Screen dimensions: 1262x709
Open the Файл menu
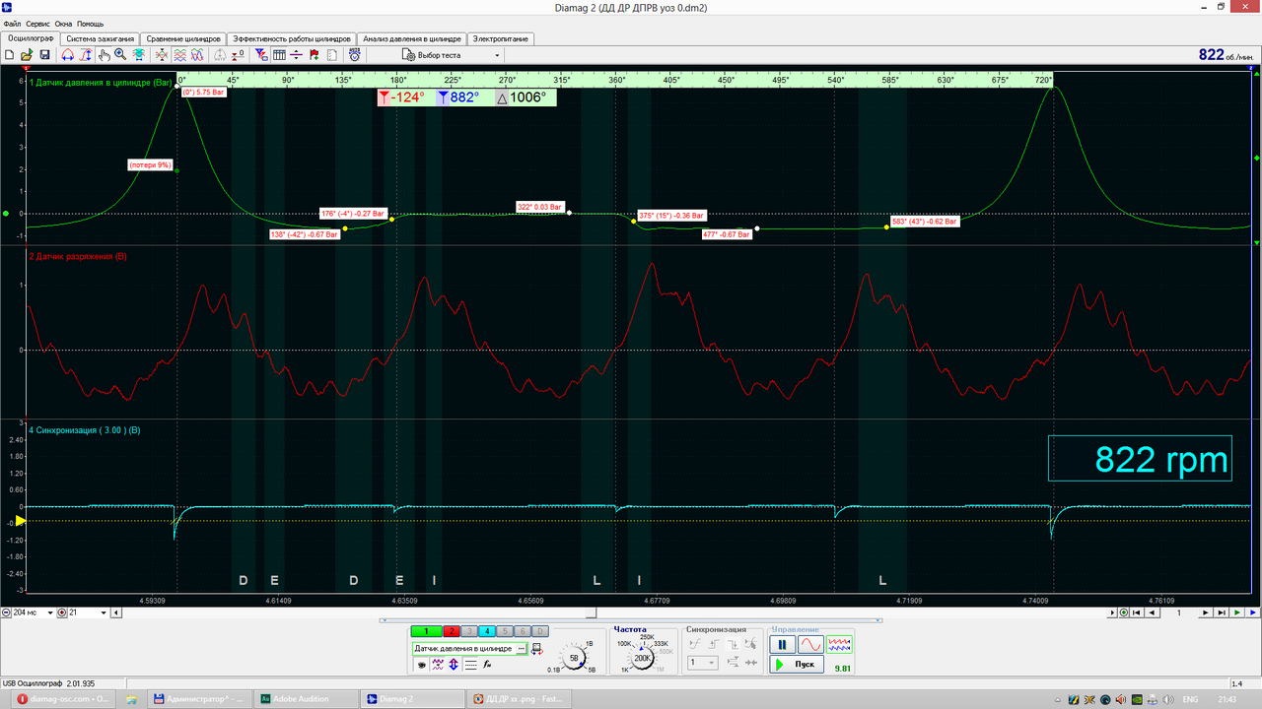click(x=12, y=23)
